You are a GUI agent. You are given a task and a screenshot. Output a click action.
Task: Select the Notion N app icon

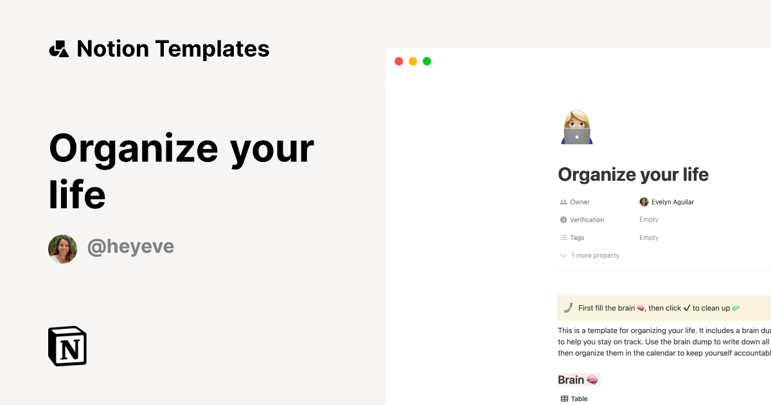coord(66,346)
